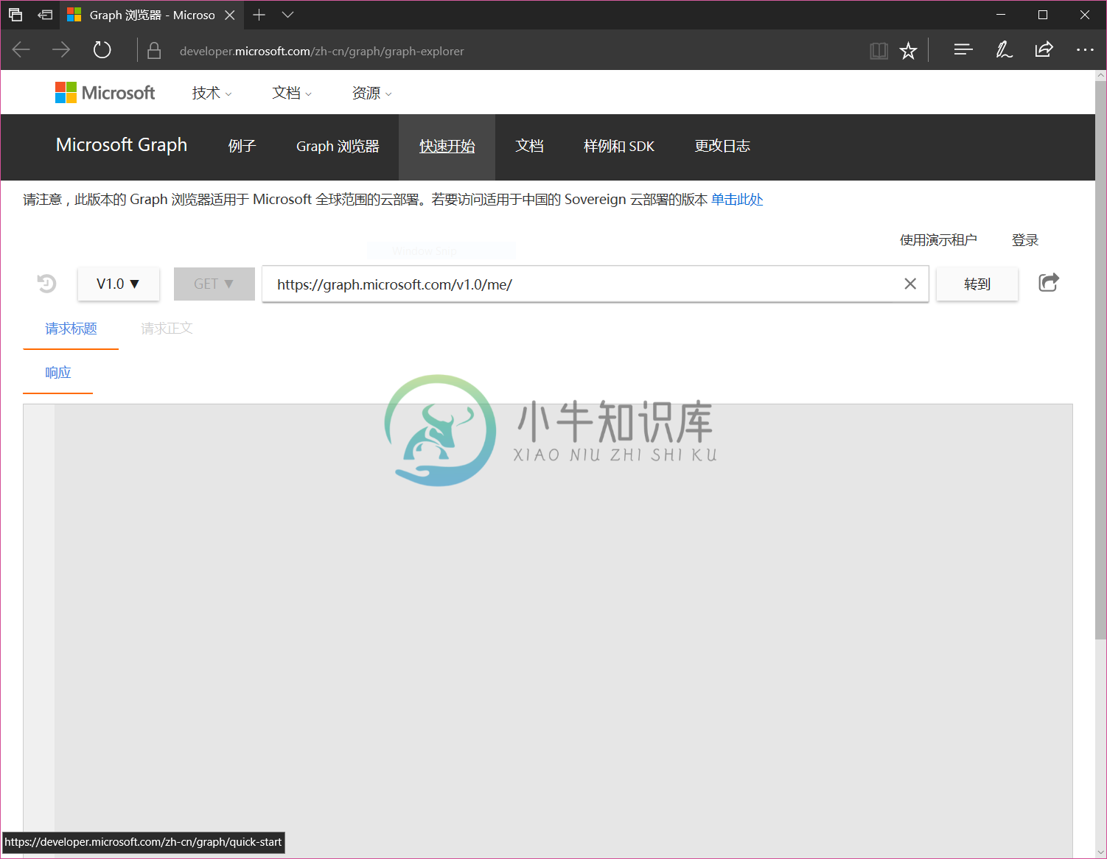Add page to favorites star icon

(x=908, y=51)
